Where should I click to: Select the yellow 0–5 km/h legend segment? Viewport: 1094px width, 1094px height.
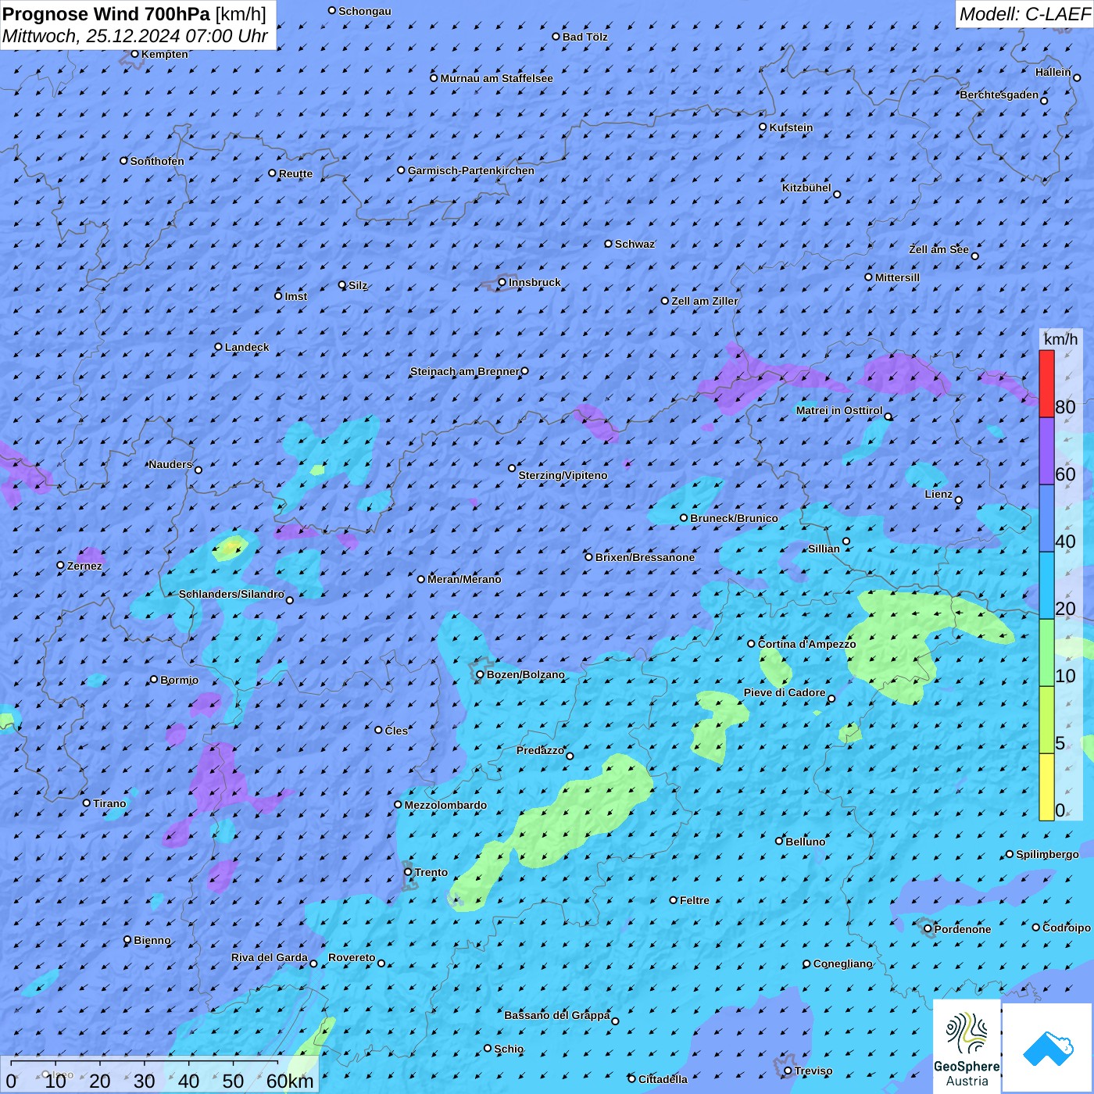click(x=1046, y=787)
